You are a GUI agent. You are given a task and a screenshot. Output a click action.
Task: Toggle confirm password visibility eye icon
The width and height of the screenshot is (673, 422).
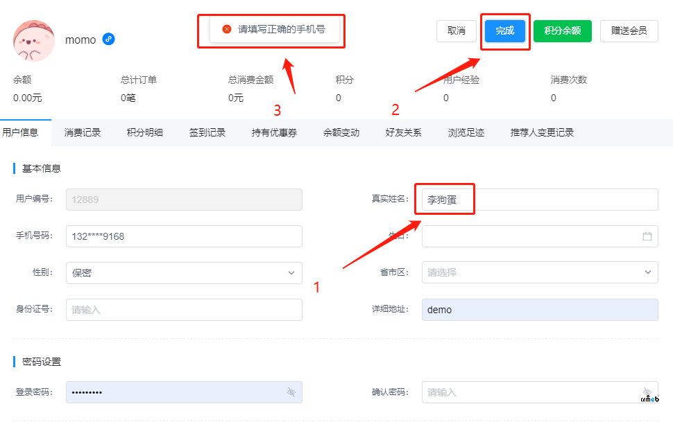[647, 392]
